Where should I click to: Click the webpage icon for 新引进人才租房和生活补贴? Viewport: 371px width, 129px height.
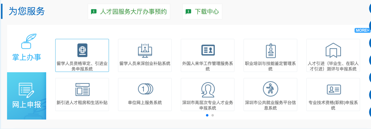click(x=82, y=90)
